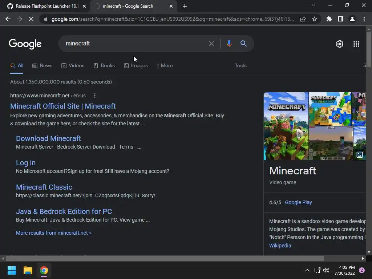Open the Minecraft landscape gameplay screenshot thumbnail

coord(331,143)
